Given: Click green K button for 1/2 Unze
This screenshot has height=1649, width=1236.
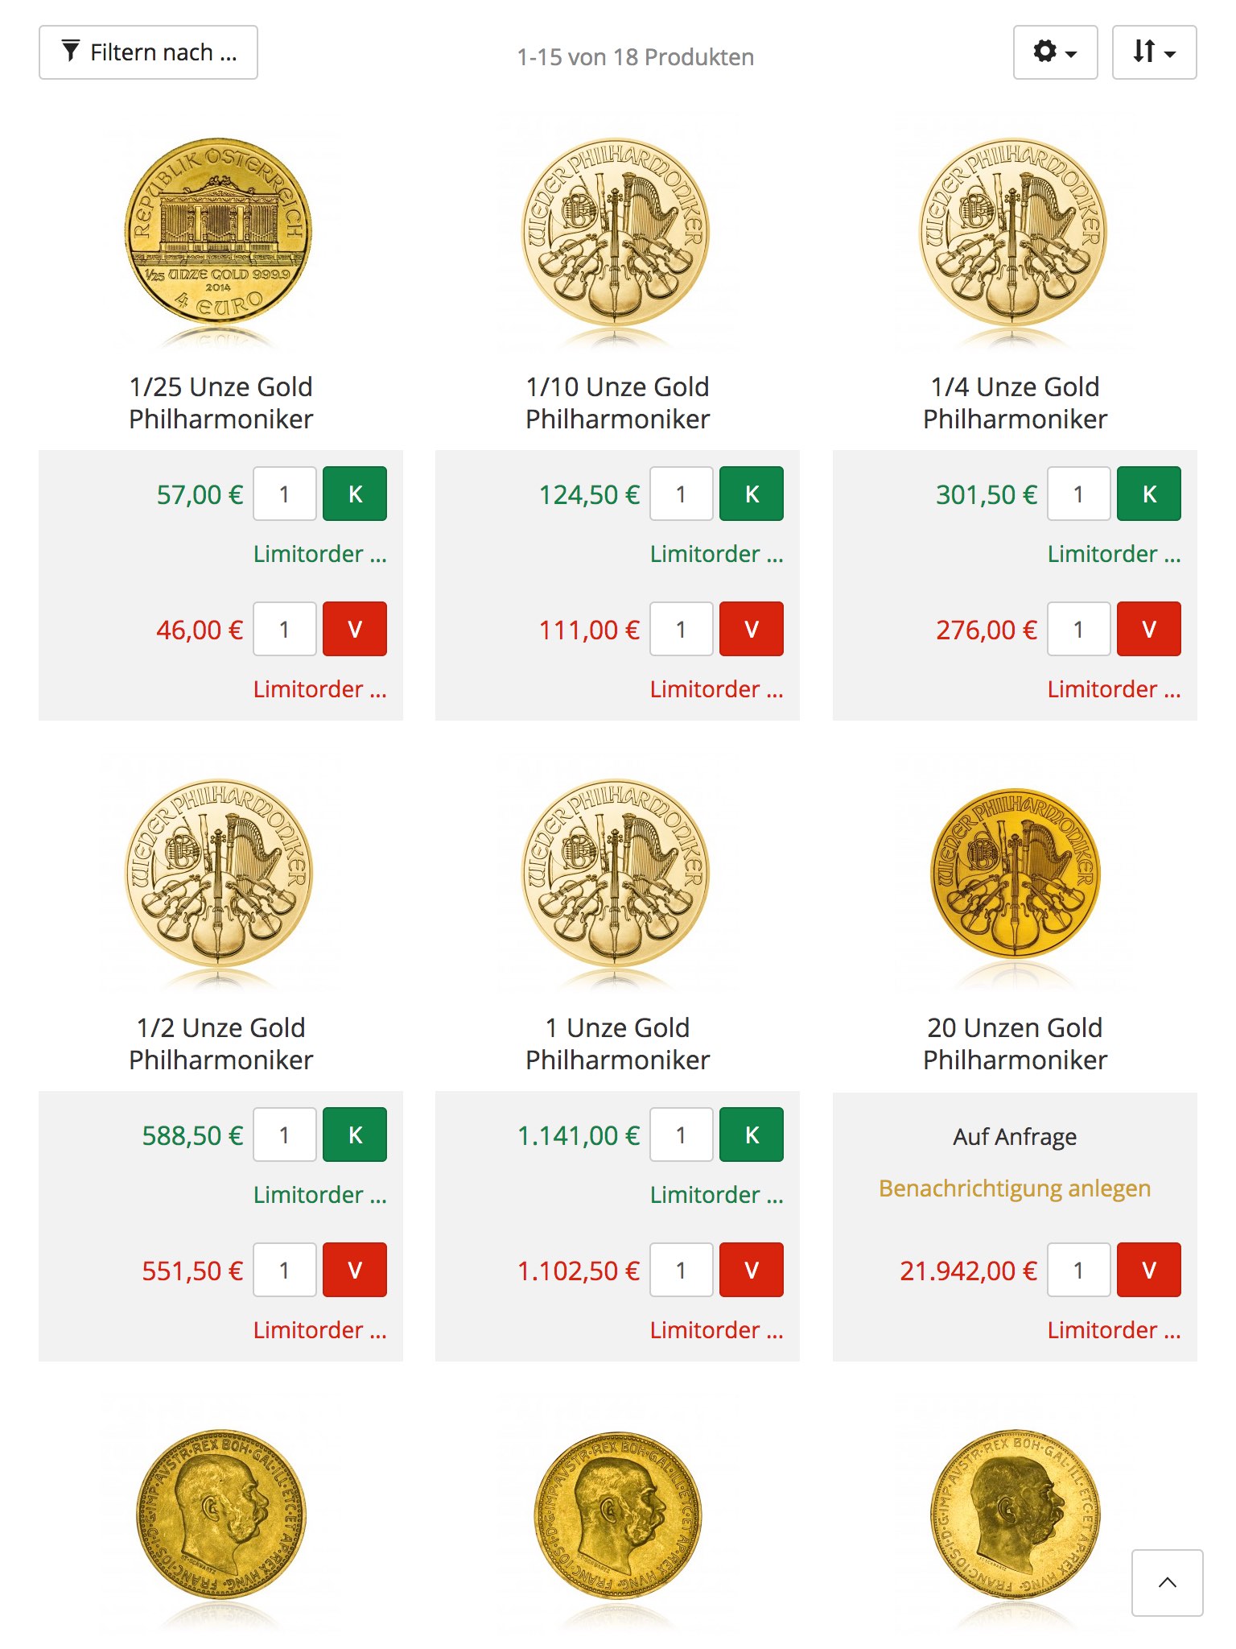Looking at the screenshot, I should tap(355, 1134).
